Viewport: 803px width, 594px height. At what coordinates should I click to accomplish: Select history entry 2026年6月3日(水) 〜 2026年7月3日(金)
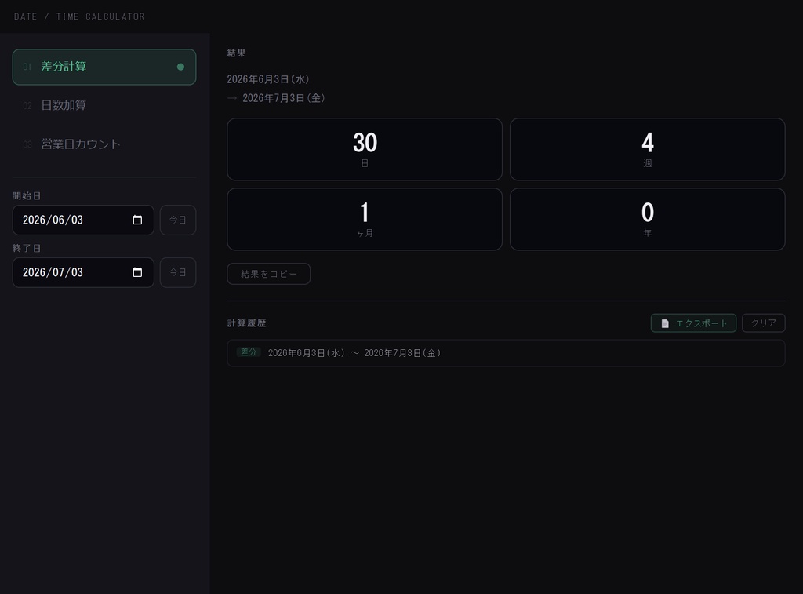pyautogui.click(x=506, y=353)
